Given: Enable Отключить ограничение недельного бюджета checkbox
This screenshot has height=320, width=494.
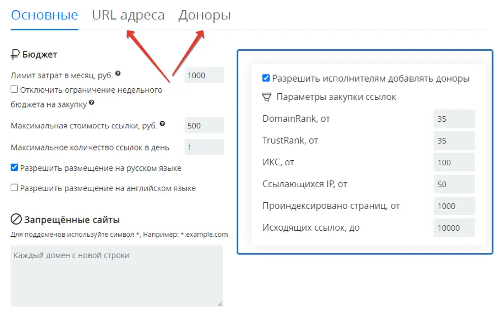Looking at the screenshot, I should pyautogui.click(x=14, y=90).
